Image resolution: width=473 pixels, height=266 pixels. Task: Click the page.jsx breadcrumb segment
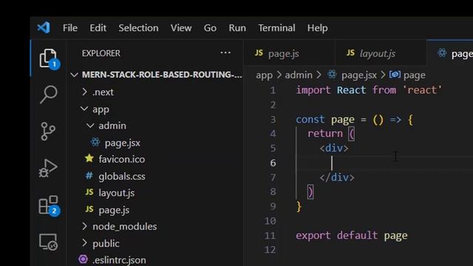pyautogui.click(x=359, y=75)
